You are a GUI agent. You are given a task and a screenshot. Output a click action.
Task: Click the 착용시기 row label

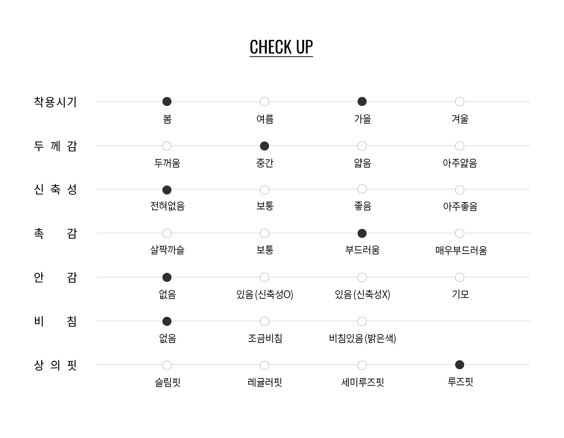55,102
